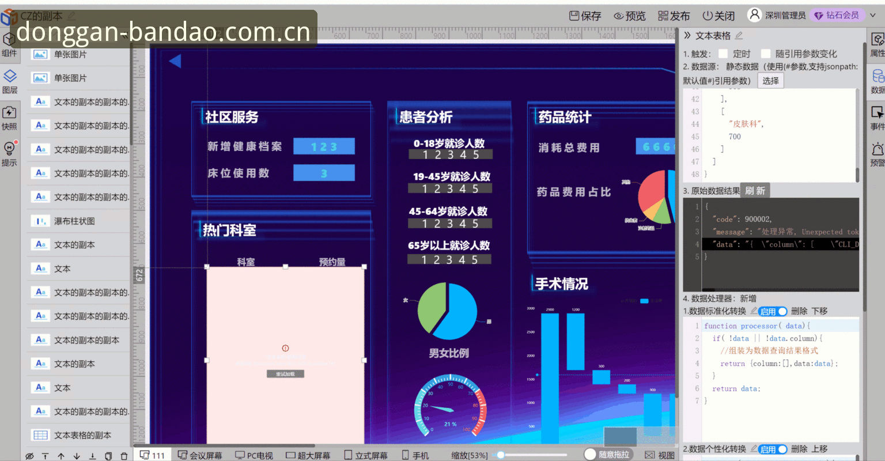
Task: Switch to the 111 screen tab
Action: pos(153,455)
